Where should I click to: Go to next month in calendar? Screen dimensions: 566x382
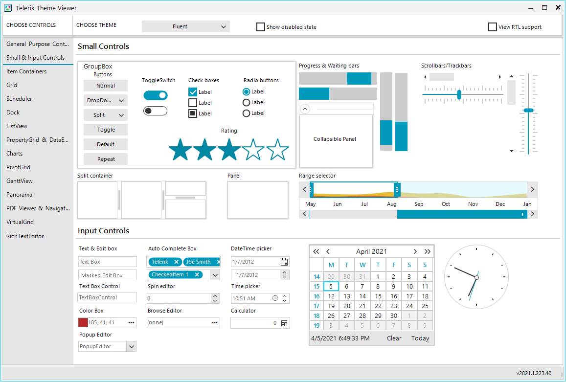(x=415, y=251)
